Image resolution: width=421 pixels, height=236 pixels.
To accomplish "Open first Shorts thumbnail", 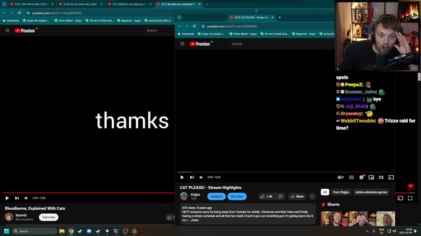I will (334, 218).
